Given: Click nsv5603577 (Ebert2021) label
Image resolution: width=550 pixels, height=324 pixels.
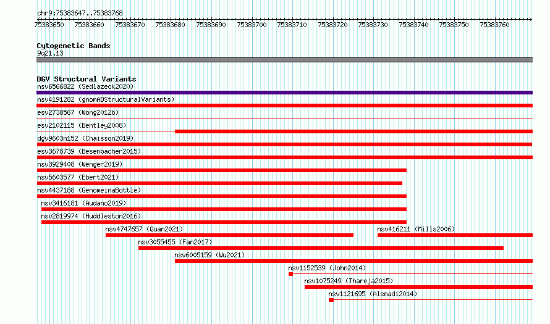Looking at the screenshot, I should point(78,177).
